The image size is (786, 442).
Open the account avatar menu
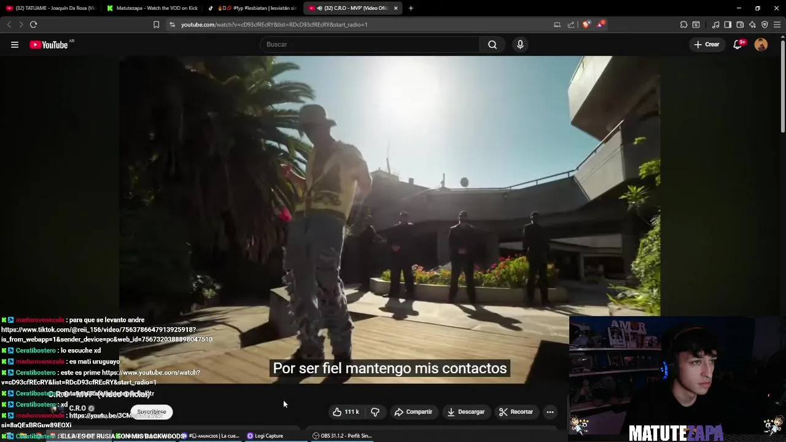[761, 44]
